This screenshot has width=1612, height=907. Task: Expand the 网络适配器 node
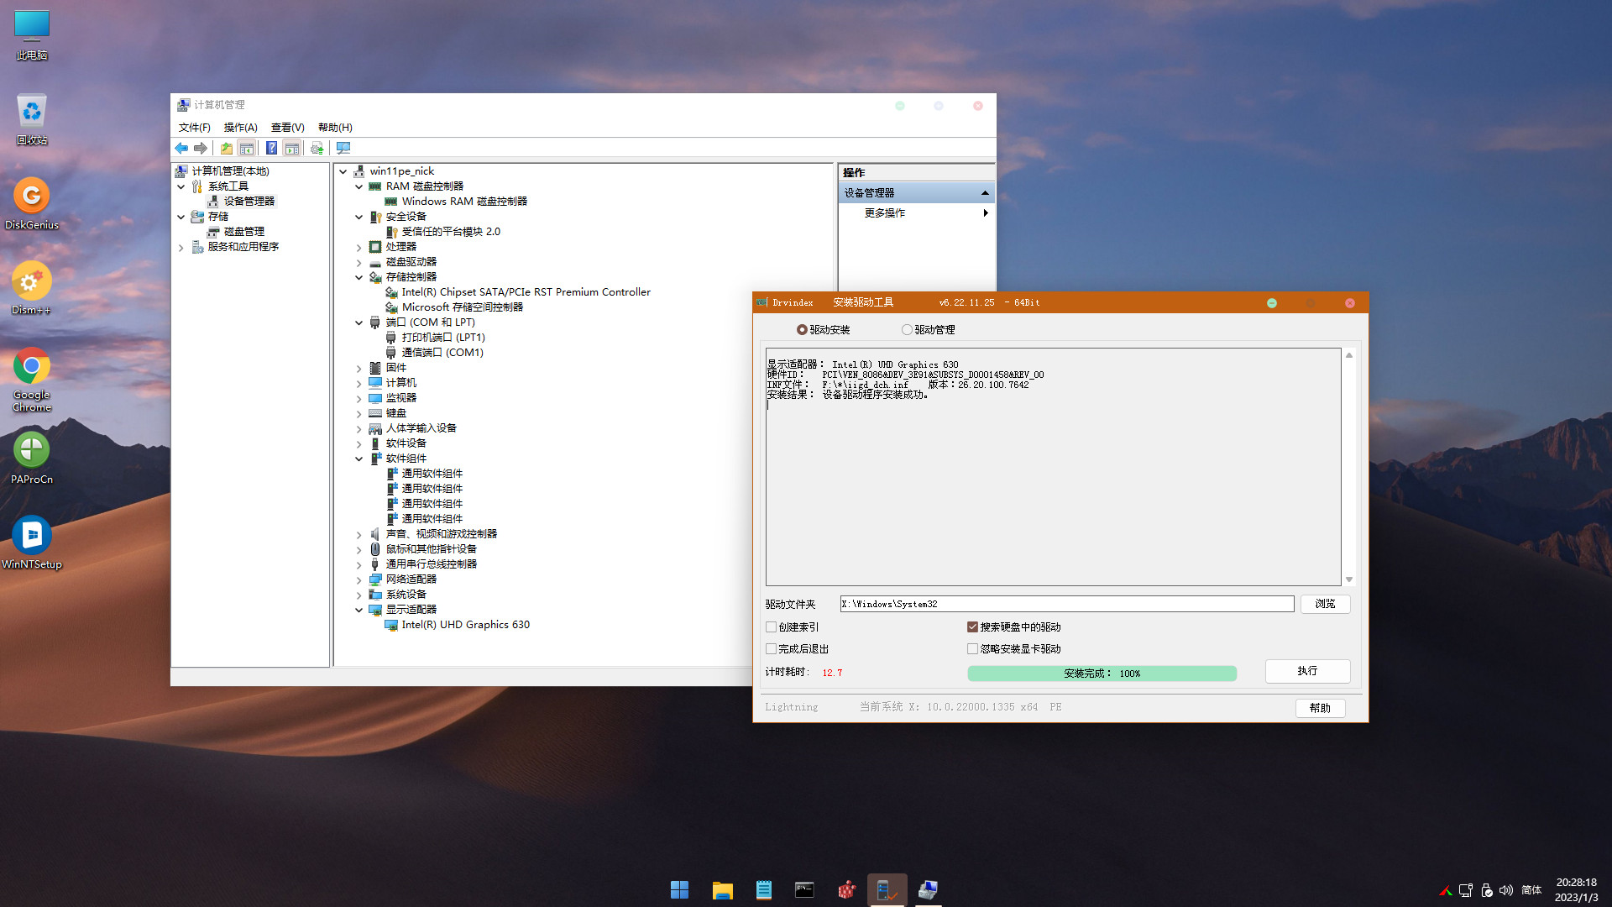pos(359,580)
